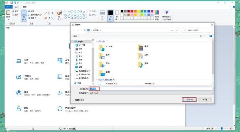Image resolution: width=240 pixels, height=132 pixels.
Task: Select Network in navigation tree
Action: pyautogui.click(x=78, y=83)
